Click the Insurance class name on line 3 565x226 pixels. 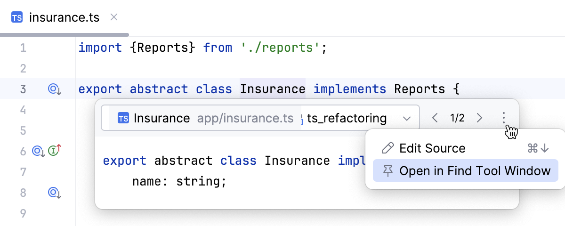273,89
